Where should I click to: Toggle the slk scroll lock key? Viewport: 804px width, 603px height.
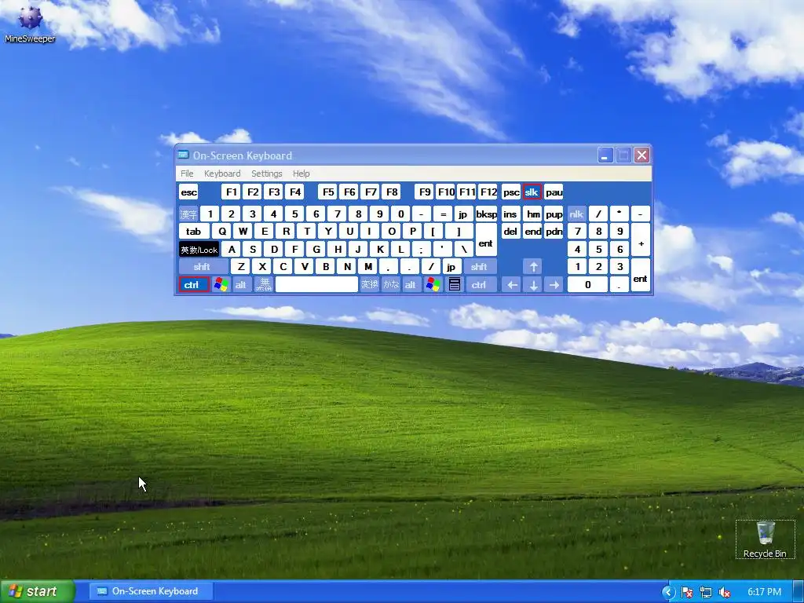coord(532,192)
